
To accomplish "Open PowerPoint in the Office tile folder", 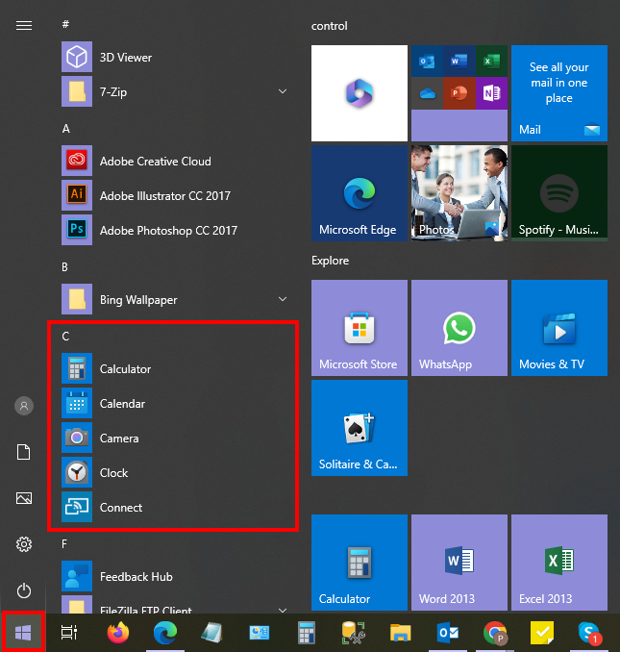I will point(459,93).
